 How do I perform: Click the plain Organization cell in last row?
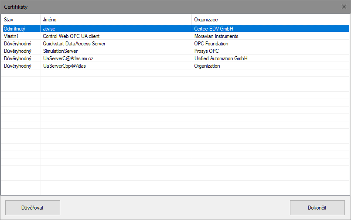click(207, 66)
